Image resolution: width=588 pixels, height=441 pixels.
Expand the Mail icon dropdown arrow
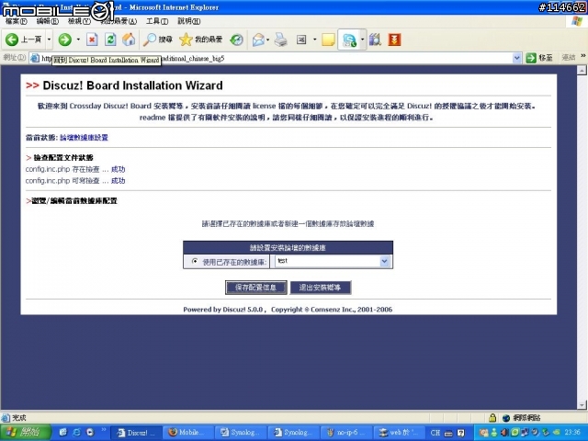click(x=267, y=40)
